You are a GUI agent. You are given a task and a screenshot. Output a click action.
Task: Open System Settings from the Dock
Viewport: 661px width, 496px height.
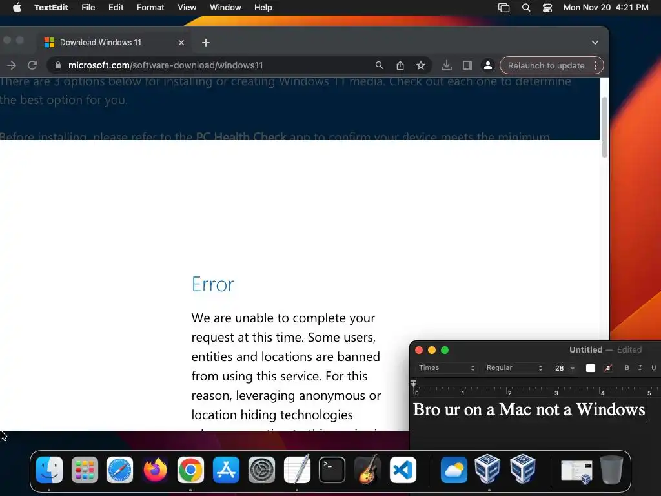point(261,470)
